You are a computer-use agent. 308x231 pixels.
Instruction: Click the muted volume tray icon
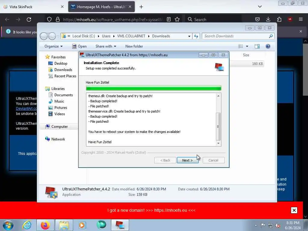pos(278,226)
